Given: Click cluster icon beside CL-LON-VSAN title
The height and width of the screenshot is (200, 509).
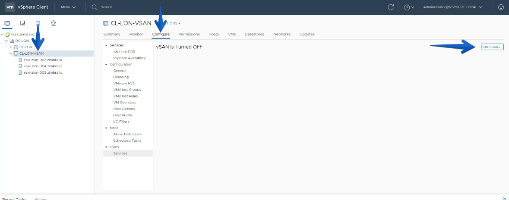Looking at the screenshot, I should (105, 23).
